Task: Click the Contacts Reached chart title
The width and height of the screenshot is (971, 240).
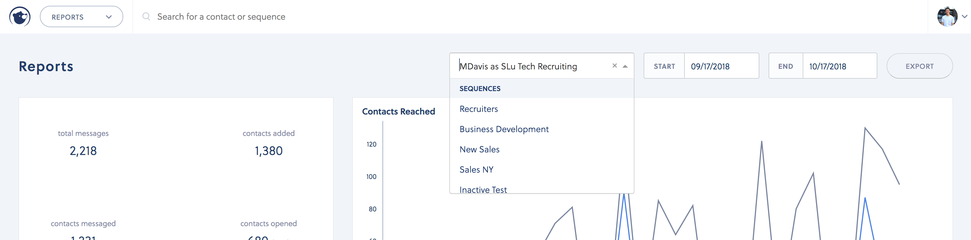Action: tap(398, 112)
